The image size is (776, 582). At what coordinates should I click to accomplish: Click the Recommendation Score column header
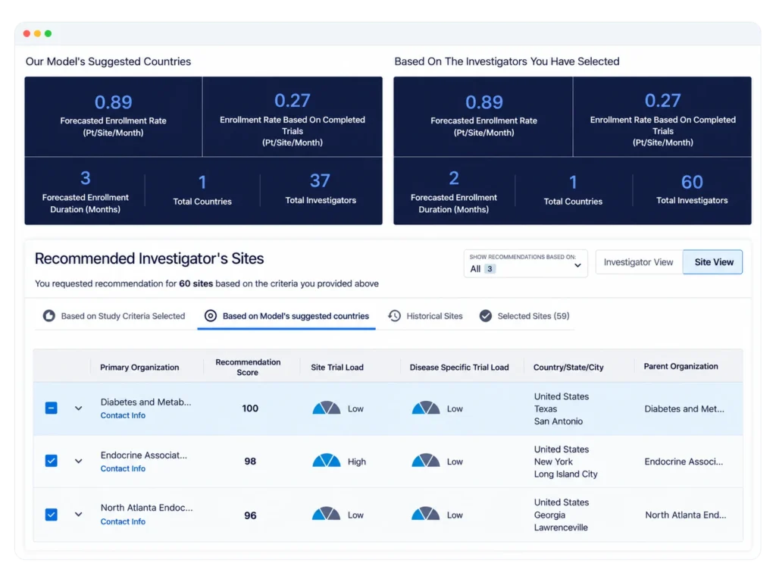coord(248,368)
